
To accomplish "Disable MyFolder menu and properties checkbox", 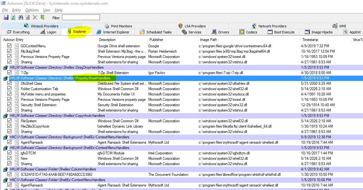I will pyautogui.click(x=9, y=94).
